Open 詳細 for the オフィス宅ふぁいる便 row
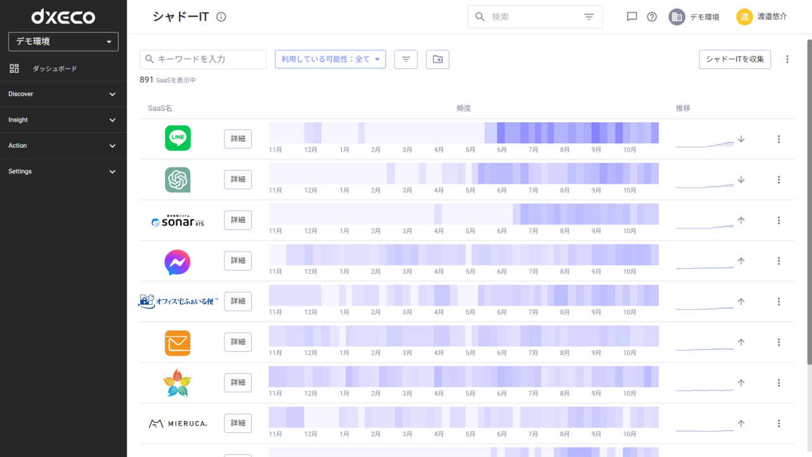This screenshot has width=812, height=457. tap(238, 301)
